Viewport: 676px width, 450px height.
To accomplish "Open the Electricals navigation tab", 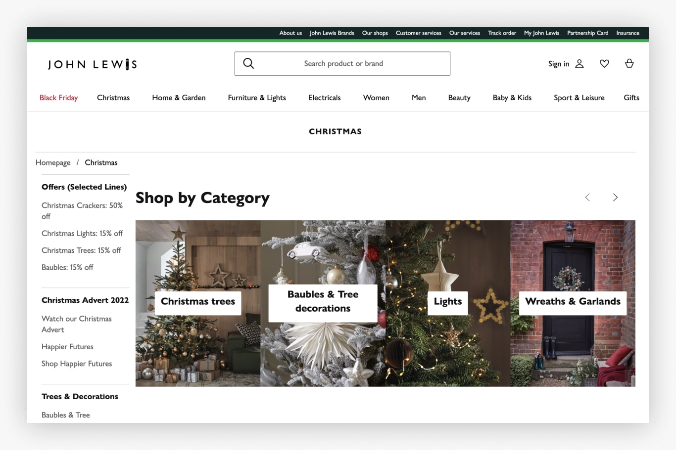I will tap(324, 97).
